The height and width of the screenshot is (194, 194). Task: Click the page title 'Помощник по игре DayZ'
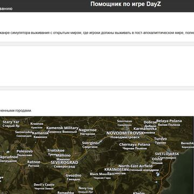point(126,4)
